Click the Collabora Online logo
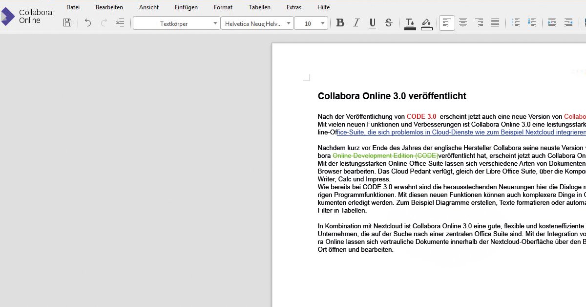The height and width of the screenshot is (307, 586). pyautogui.click(x=27, y=17)
